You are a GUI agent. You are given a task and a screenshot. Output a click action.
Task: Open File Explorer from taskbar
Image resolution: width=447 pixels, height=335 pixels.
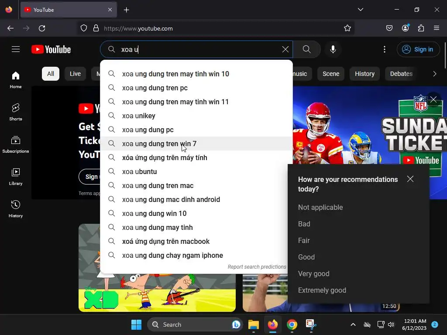(254, 325)
